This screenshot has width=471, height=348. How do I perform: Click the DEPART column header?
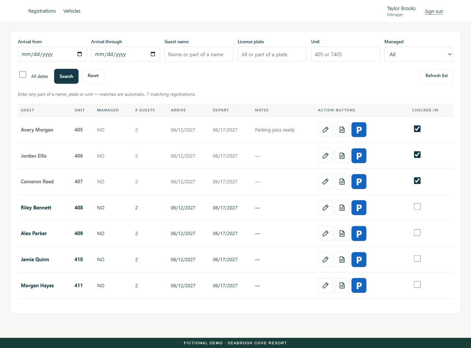click(221, 110)
